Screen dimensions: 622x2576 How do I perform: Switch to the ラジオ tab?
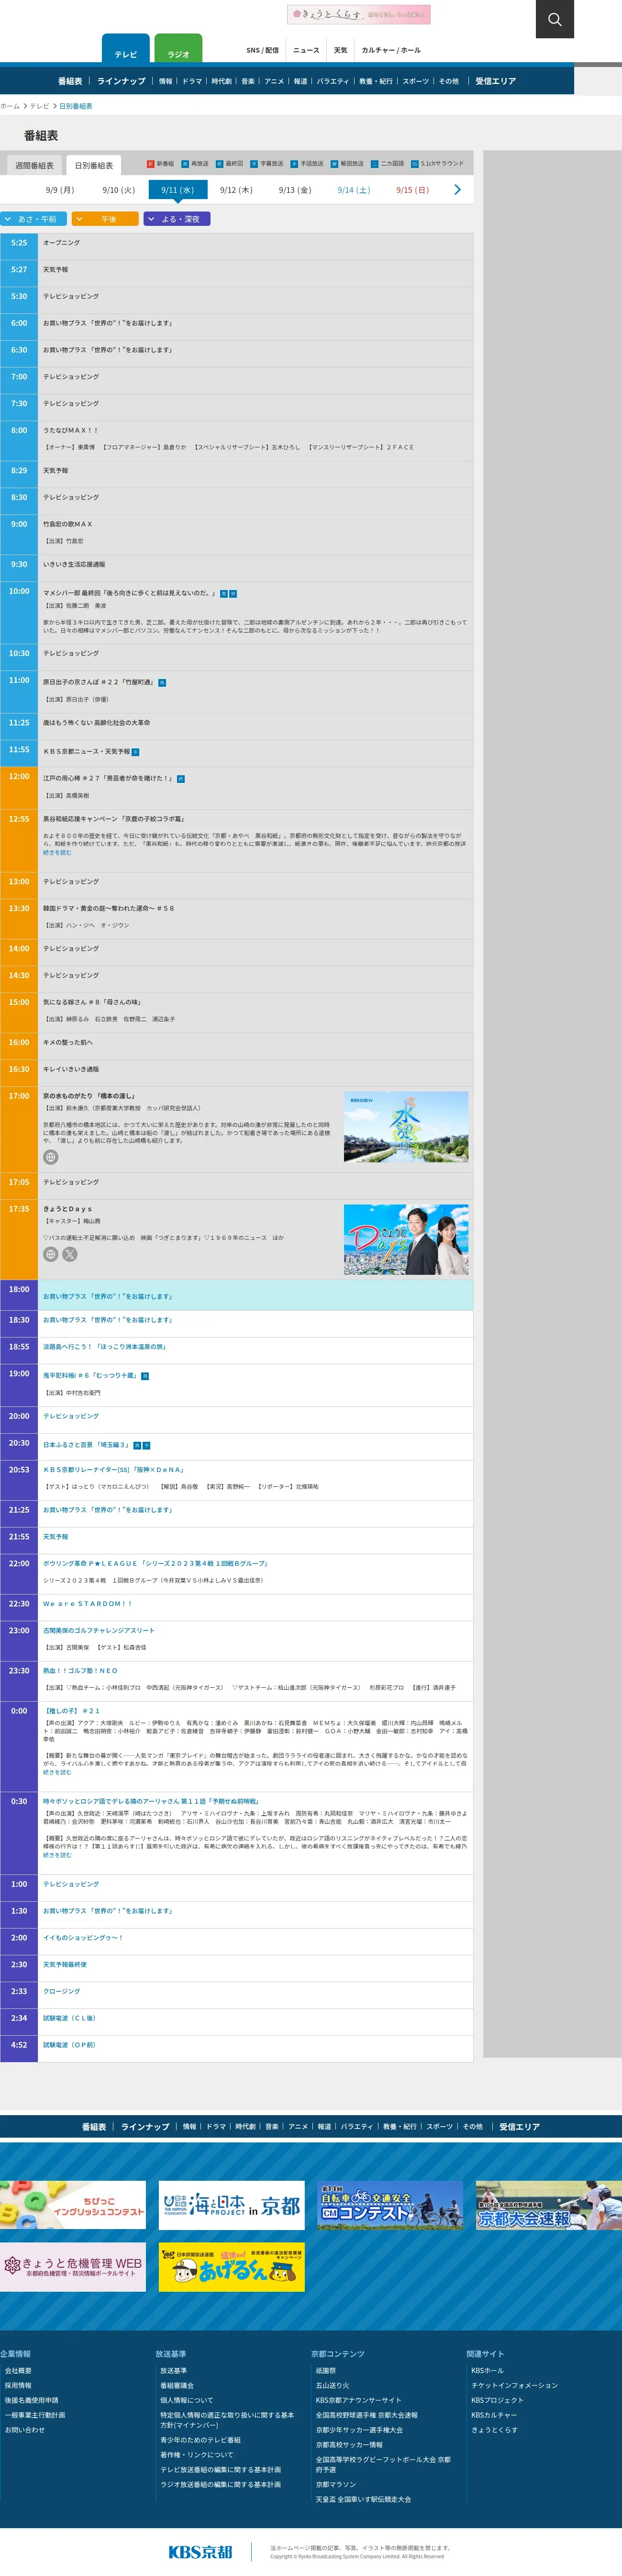coord(178,49)
